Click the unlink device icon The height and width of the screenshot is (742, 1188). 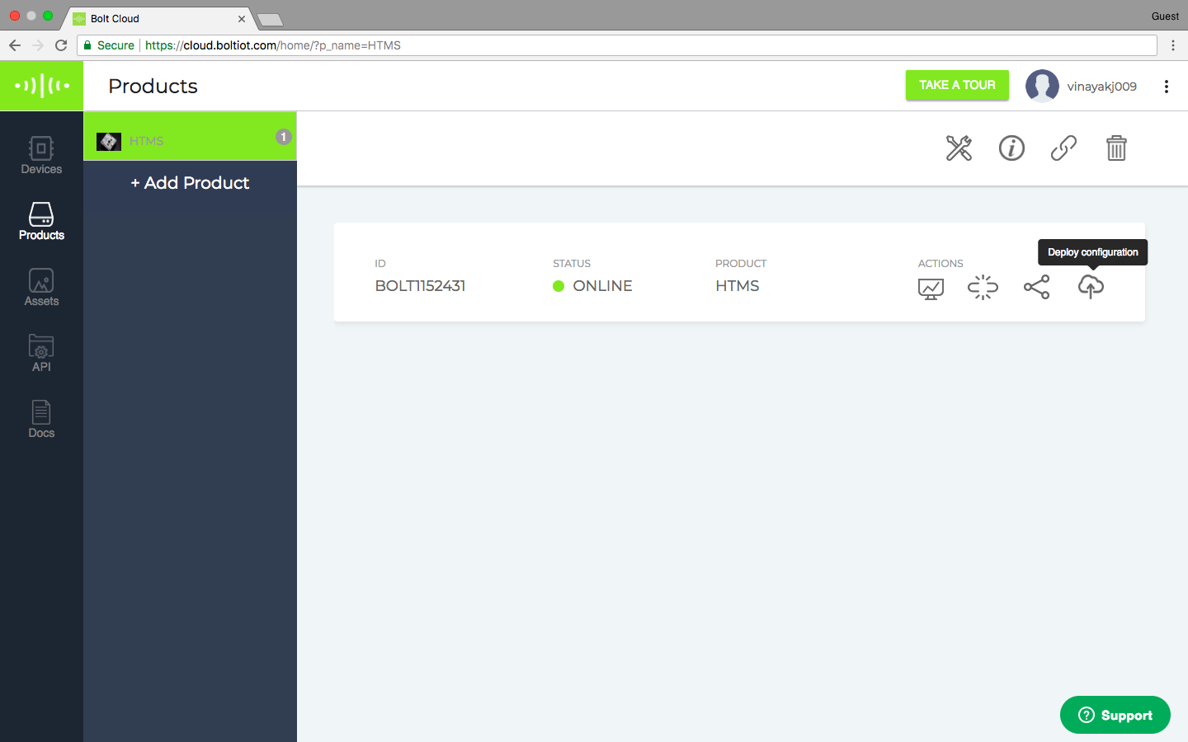(x=983, y=287)
